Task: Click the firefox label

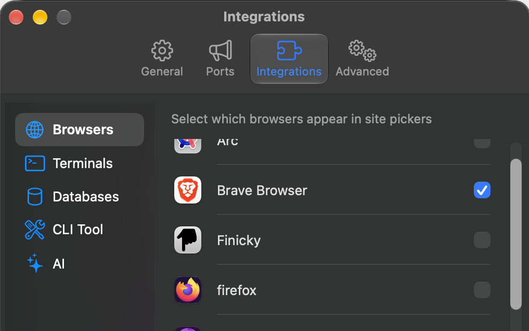Action: coord(237,290)
